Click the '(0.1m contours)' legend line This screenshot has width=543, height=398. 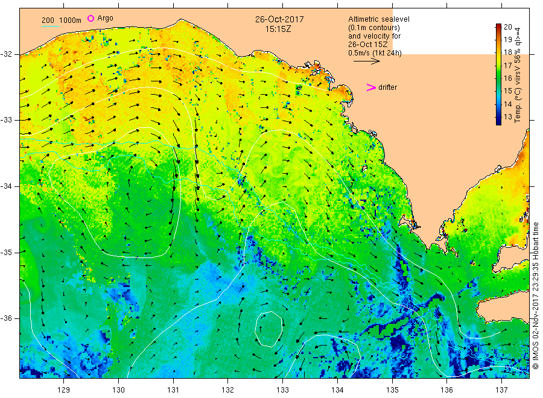pos(374,28)
